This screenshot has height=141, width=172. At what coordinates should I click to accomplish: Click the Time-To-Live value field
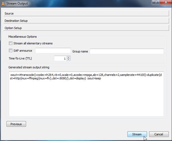(x=60, y=58)
